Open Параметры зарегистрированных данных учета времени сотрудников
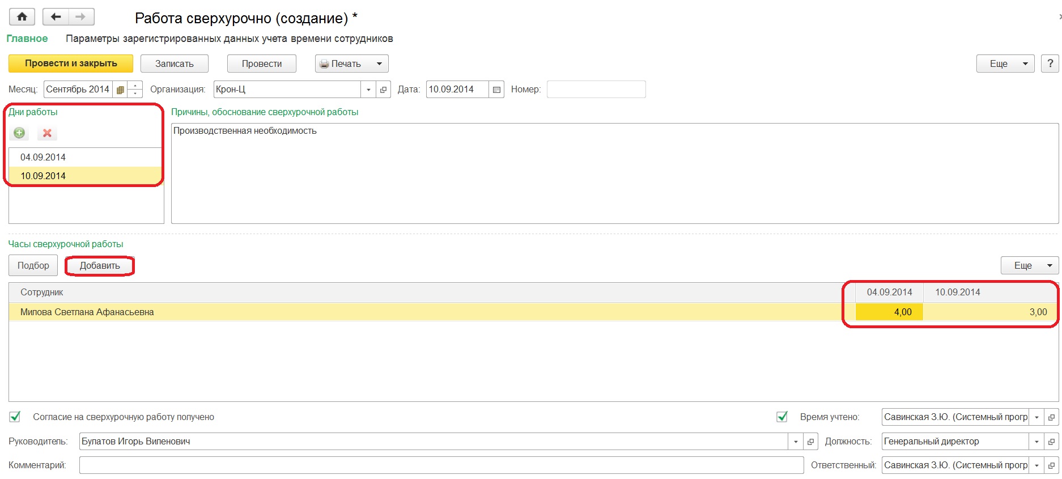1062x479 pixels. 229,39
